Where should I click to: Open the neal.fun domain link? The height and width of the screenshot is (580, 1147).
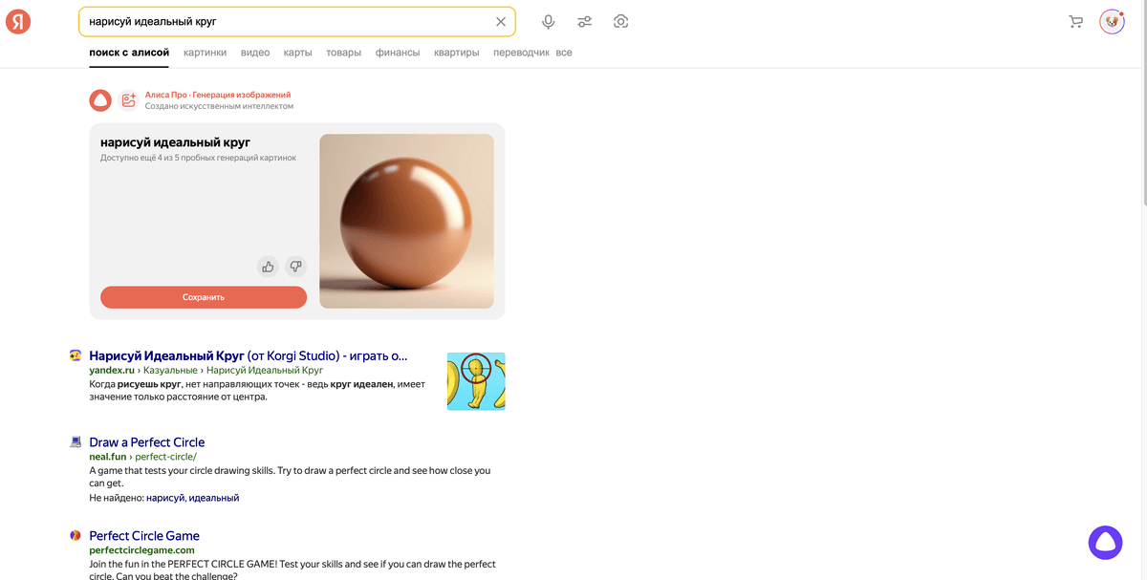point(107,457)
